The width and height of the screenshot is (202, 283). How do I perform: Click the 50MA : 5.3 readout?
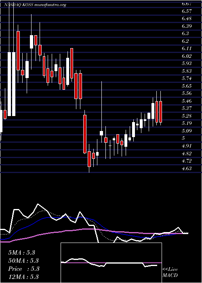click(x=23, y=261)
